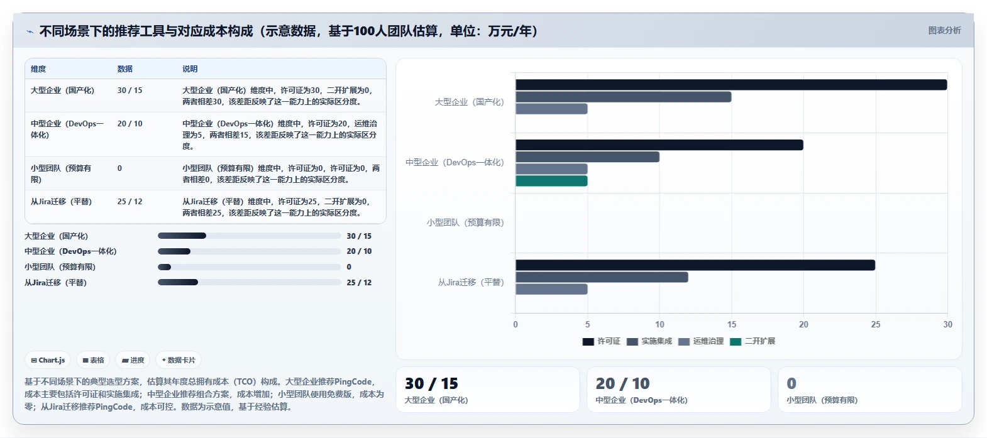This screenshot has width=987, height=438.
Task: Select the 进度 tag chip
Action: point(133,360)
